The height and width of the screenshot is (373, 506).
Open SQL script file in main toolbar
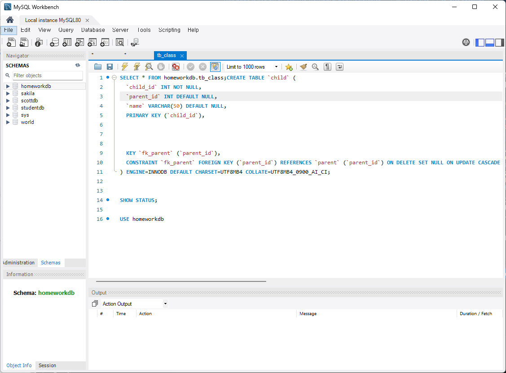24,42
